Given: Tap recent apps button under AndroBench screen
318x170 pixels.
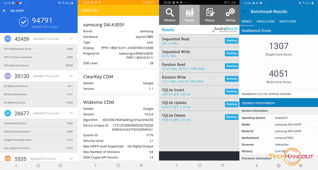Looking at the screenshot, I should coord(223,165).
